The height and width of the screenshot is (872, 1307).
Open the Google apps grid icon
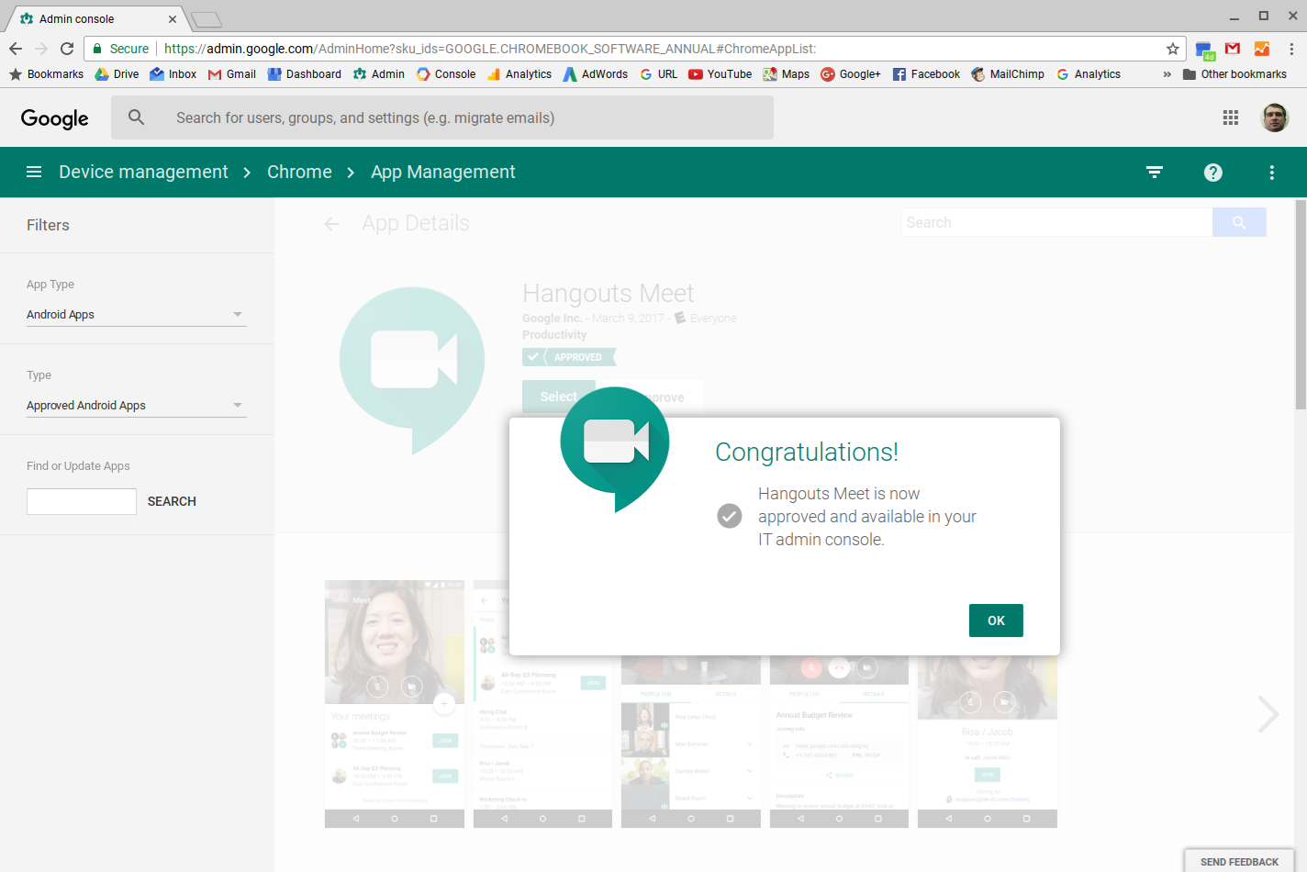coord(1231,117)
